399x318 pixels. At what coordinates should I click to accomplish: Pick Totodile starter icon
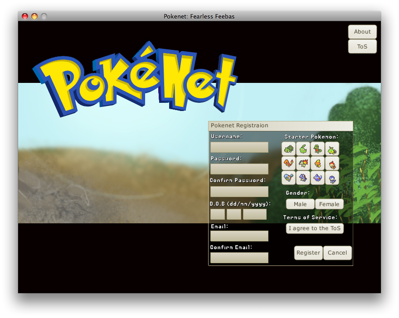(303, 178)
